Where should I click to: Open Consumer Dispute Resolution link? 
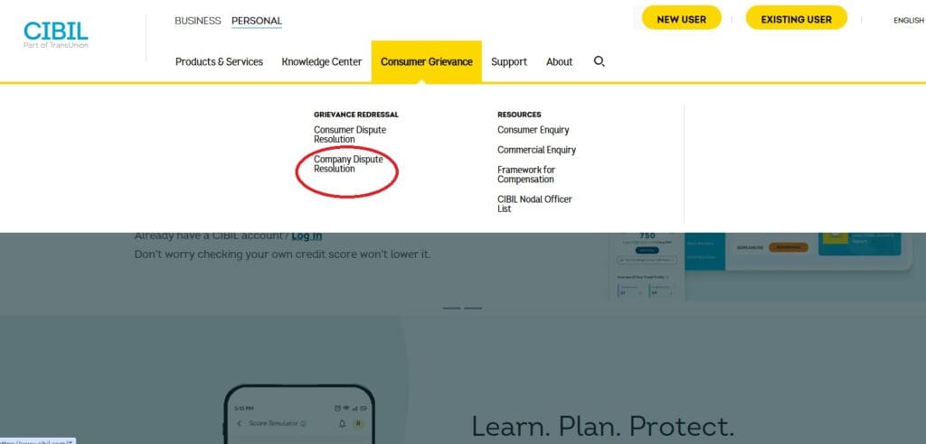point(350,134)
